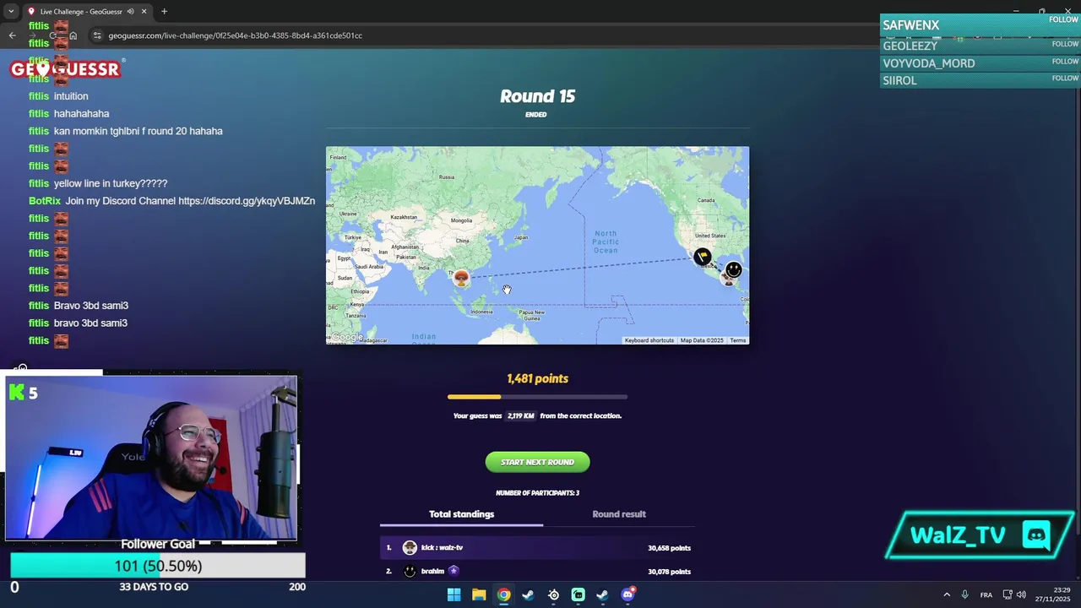
Task: Select the kick : walz-tv standings row
Action: pyautogui.click(x=537, y=547)
